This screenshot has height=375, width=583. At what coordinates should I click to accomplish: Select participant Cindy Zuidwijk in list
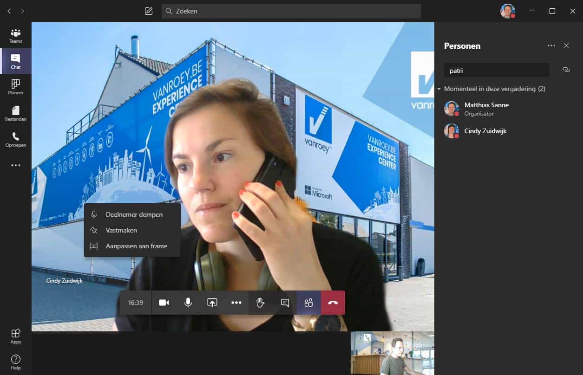point(509,131)
